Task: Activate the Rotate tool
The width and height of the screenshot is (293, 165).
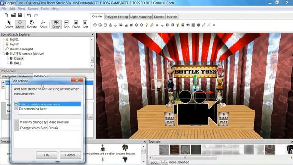Action: click(x=32, y=24)
